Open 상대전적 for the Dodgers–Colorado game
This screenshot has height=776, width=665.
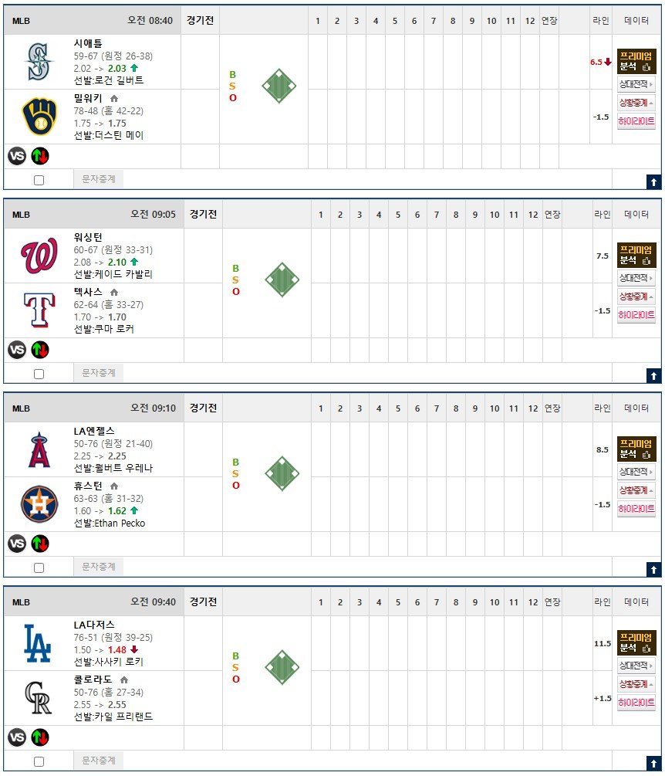coord(636,666)
